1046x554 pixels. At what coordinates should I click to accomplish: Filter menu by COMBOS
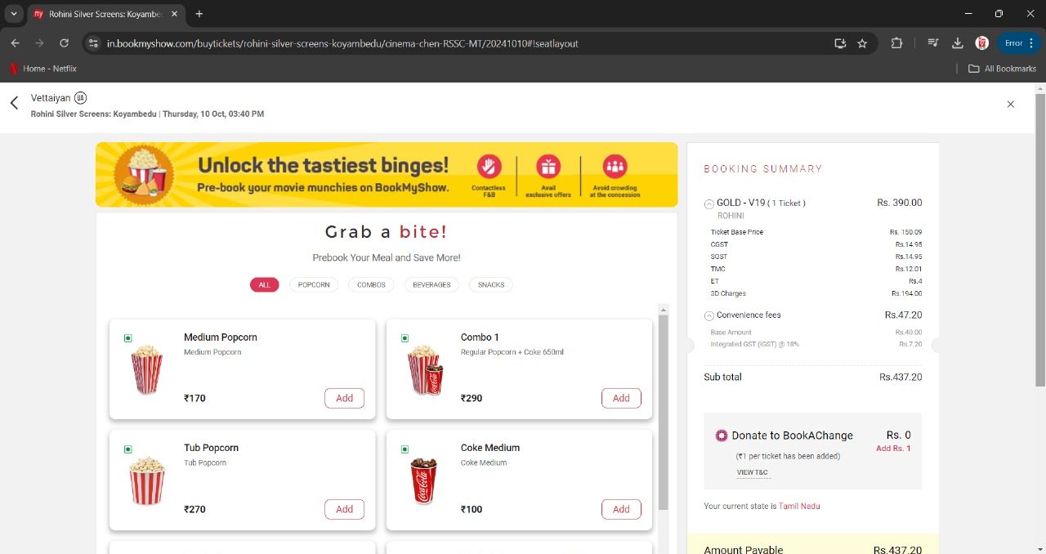(x=371, y=285)
